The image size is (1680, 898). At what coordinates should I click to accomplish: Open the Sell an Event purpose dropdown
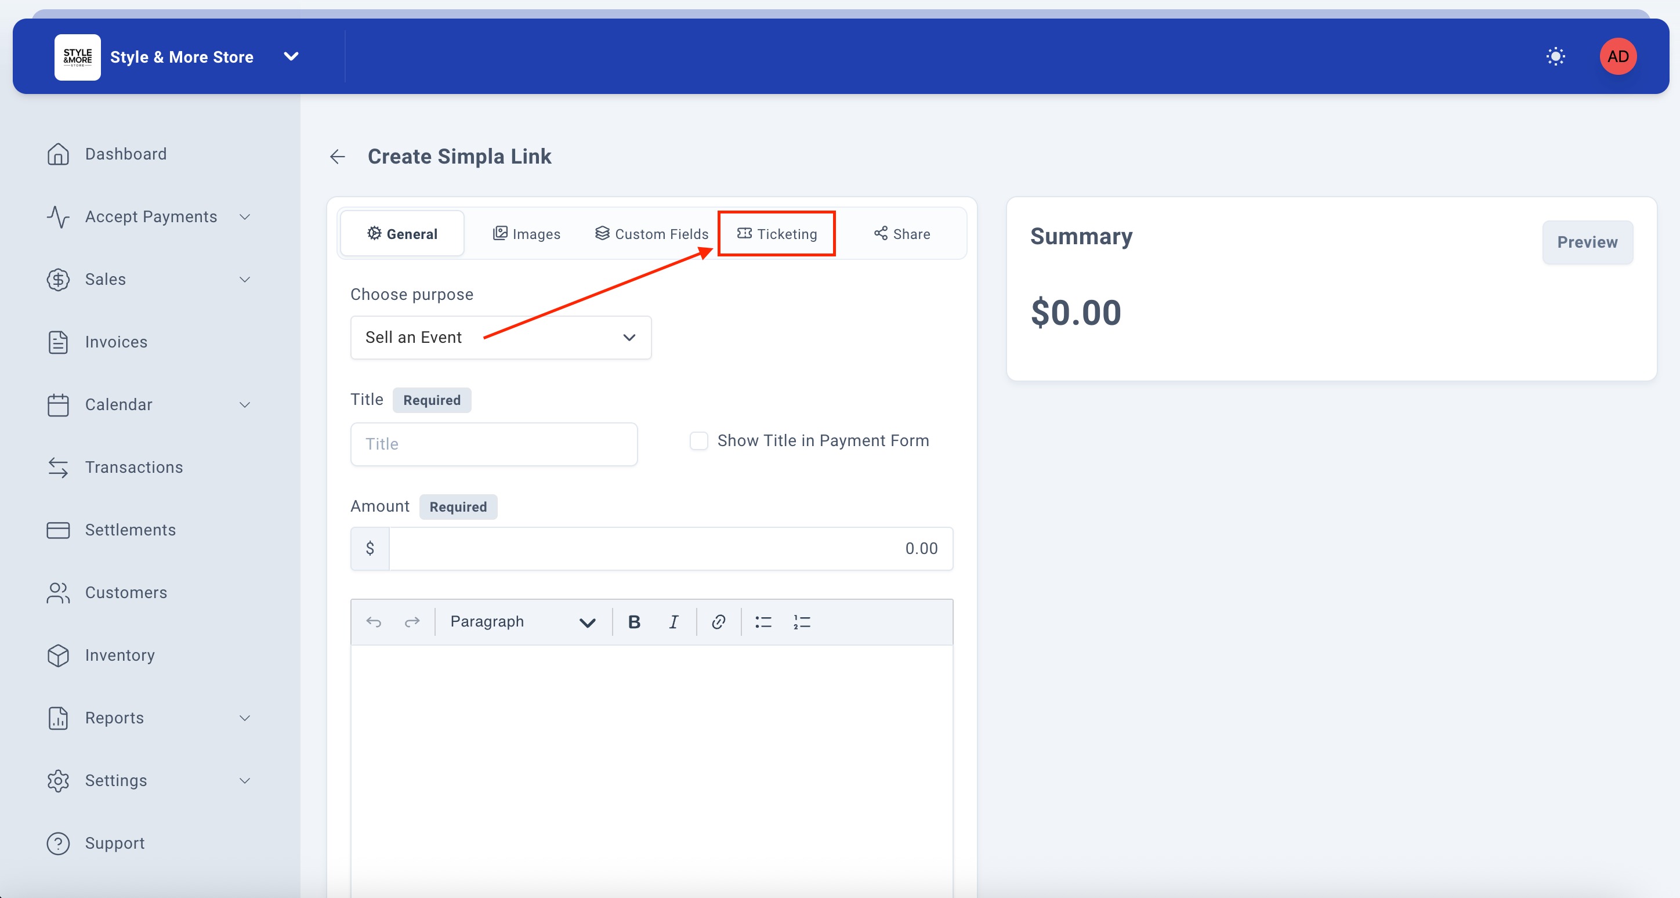tap(500, 337)
